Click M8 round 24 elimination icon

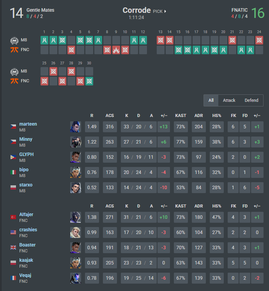[x=259, y=40]
